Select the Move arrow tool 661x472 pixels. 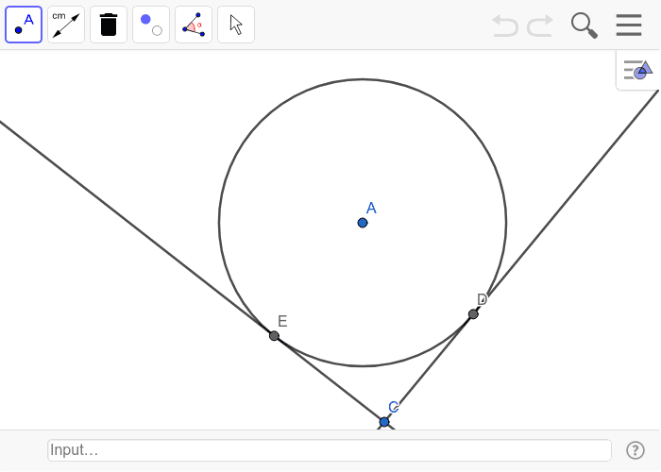point(236,25)
